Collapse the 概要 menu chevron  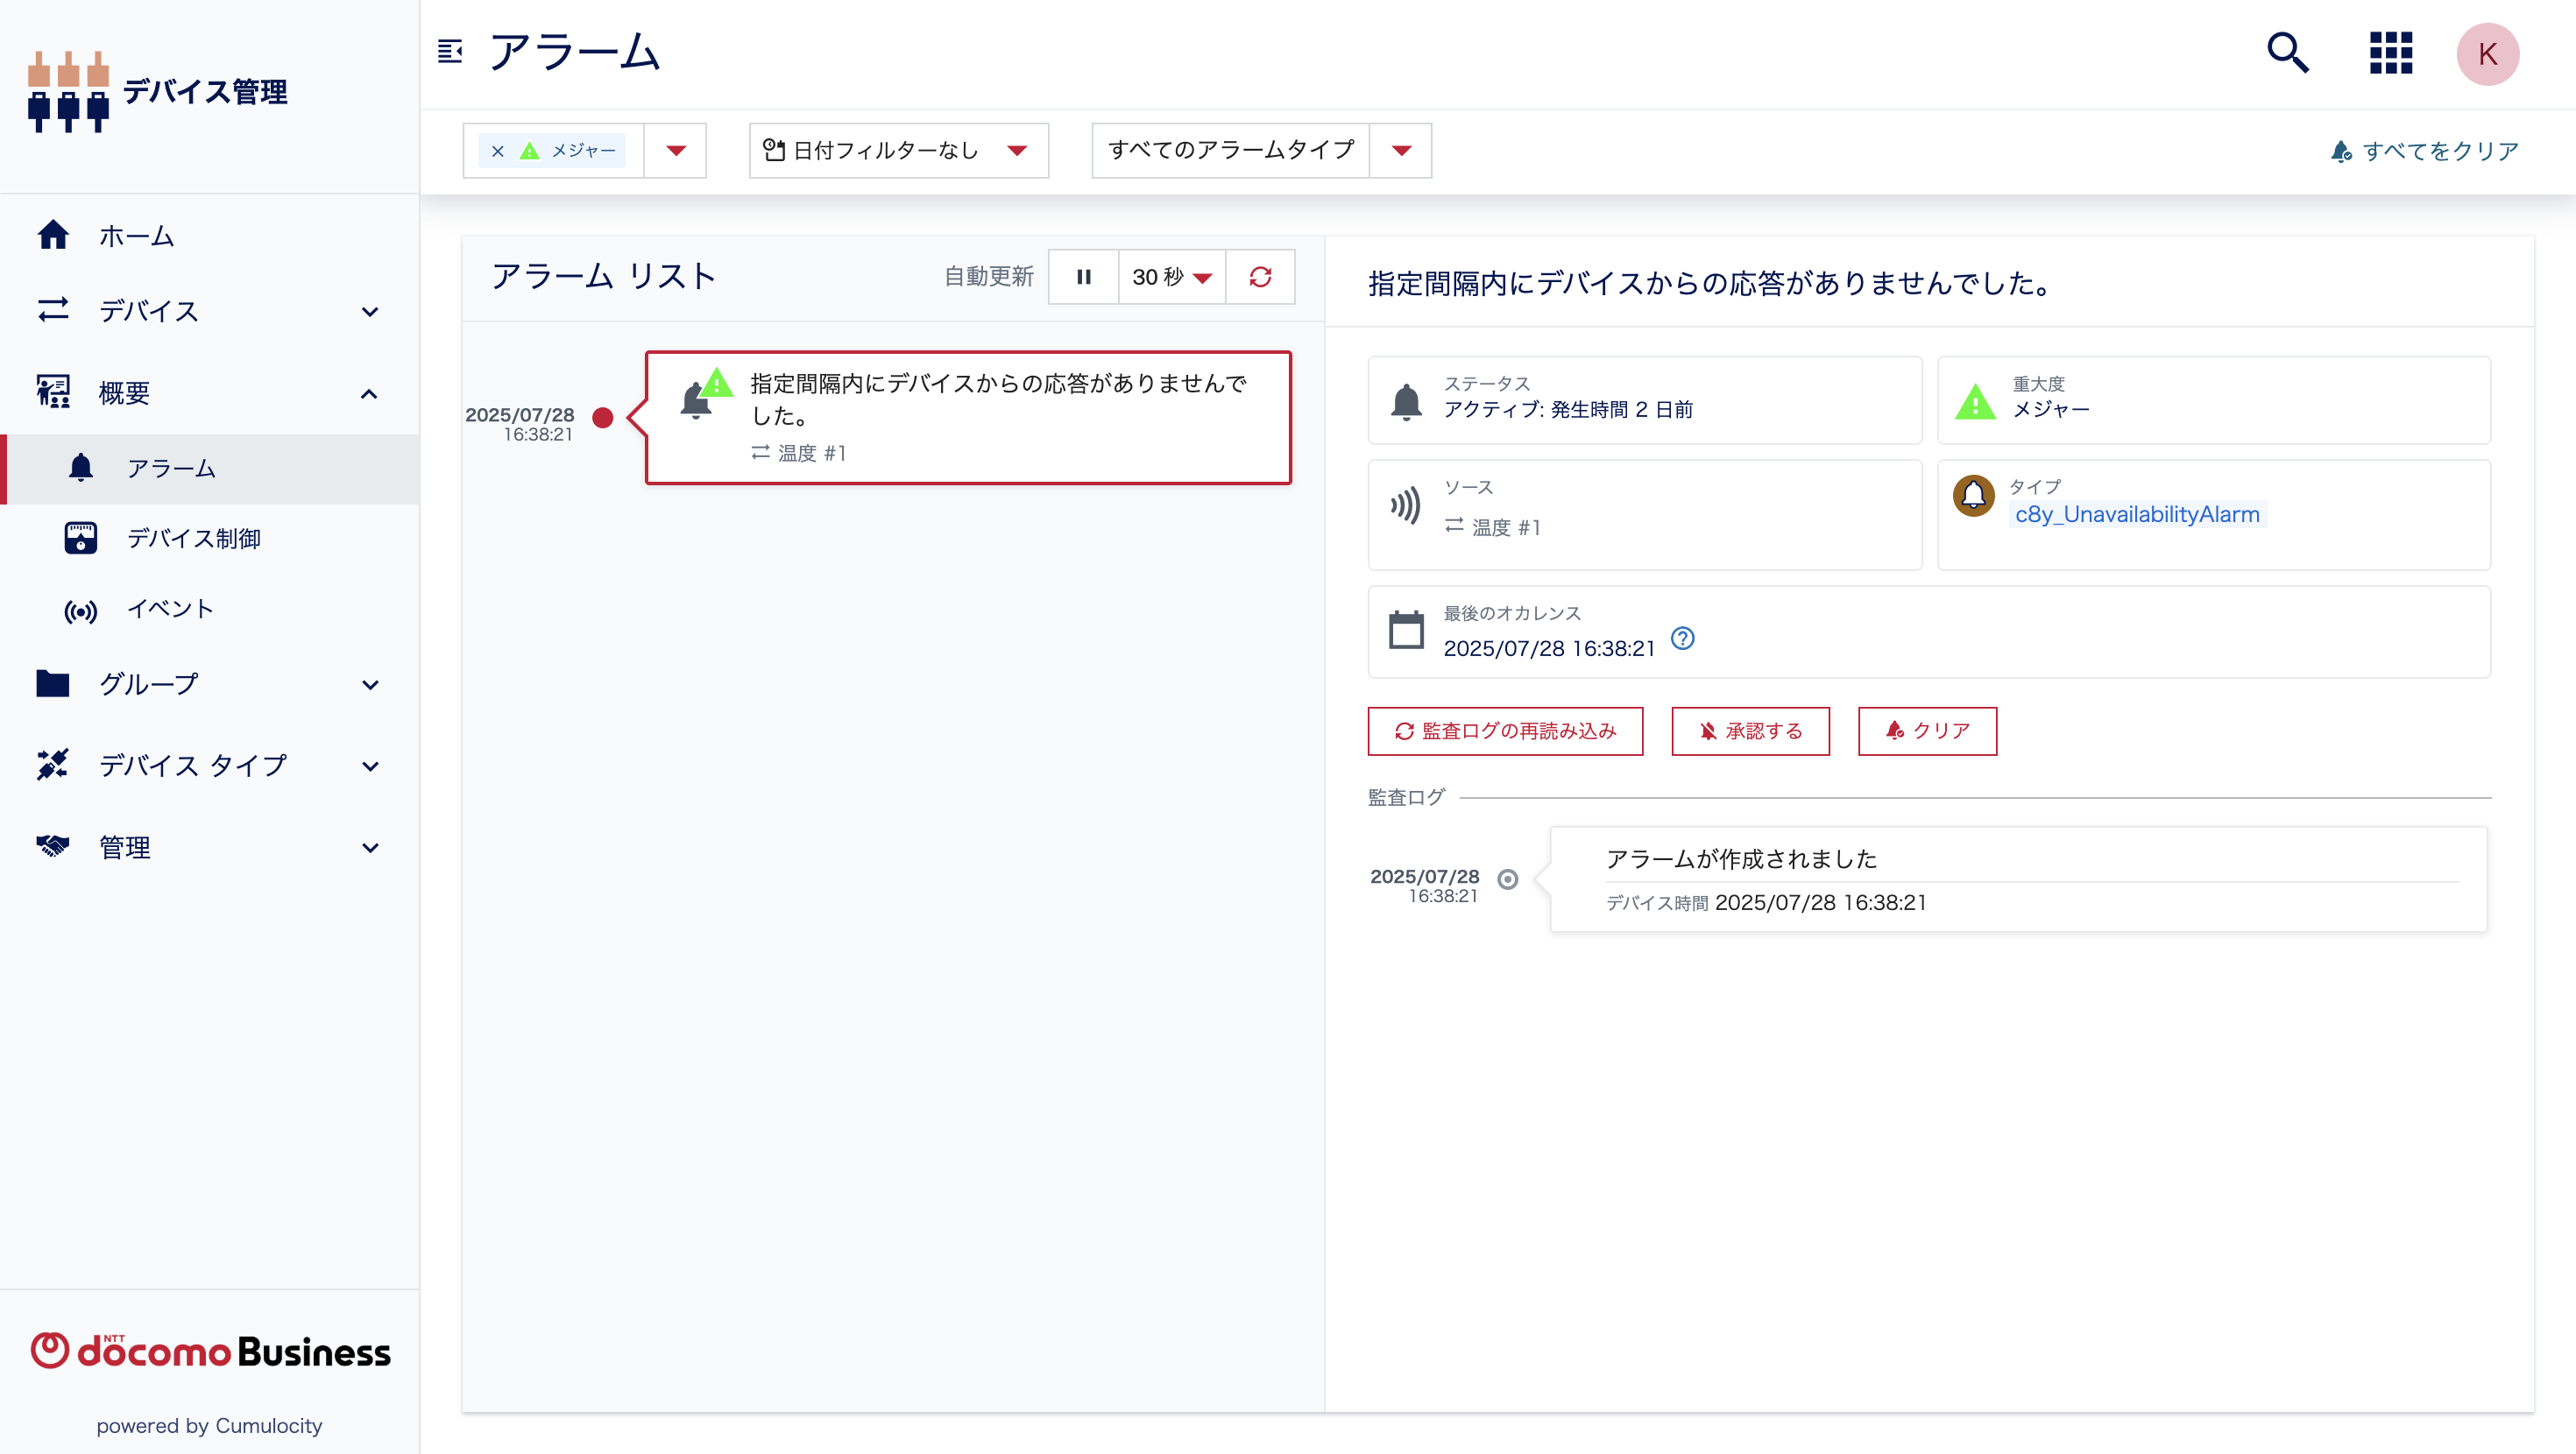tap(369, 394)
